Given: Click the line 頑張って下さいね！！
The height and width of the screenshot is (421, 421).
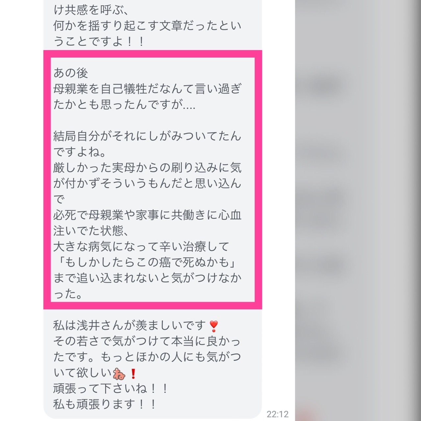Looking at the screenshot, I should click(x=111, y=389).
